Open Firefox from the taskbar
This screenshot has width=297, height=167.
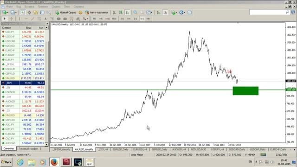(x=54, y=162)
